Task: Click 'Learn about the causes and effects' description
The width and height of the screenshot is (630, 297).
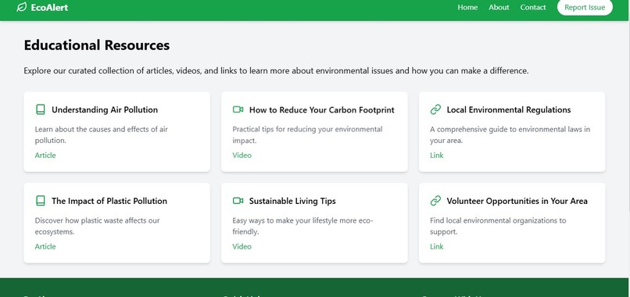Action: (102, 135)
